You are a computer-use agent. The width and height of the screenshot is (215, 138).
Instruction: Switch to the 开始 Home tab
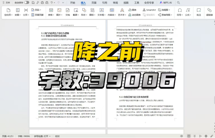[73, 2]
